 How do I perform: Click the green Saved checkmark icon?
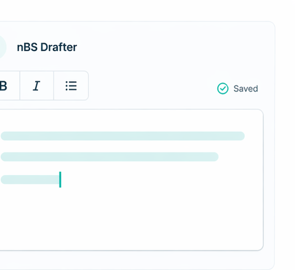coord(223,88)
